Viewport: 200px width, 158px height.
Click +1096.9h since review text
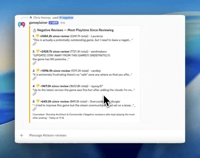[x=55, y=71]
